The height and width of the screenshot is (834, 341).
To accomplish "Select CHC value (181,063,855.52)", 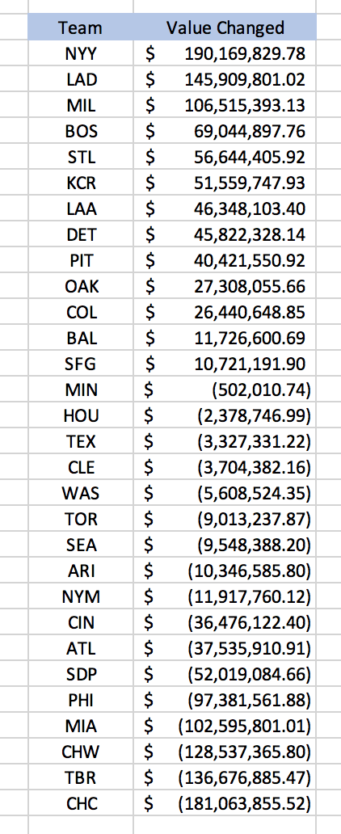I will [225, 803].
